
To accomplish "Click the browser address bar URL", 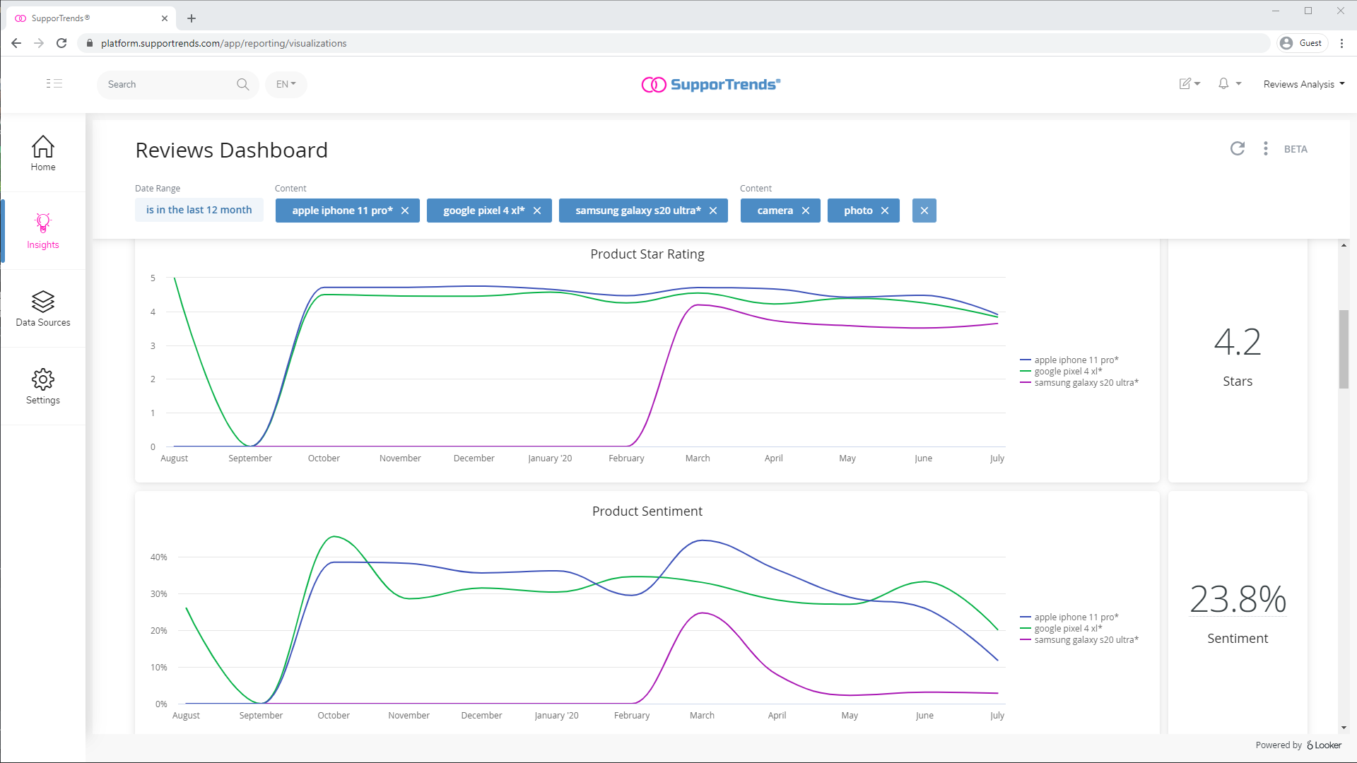I will (x=223, y=43).
